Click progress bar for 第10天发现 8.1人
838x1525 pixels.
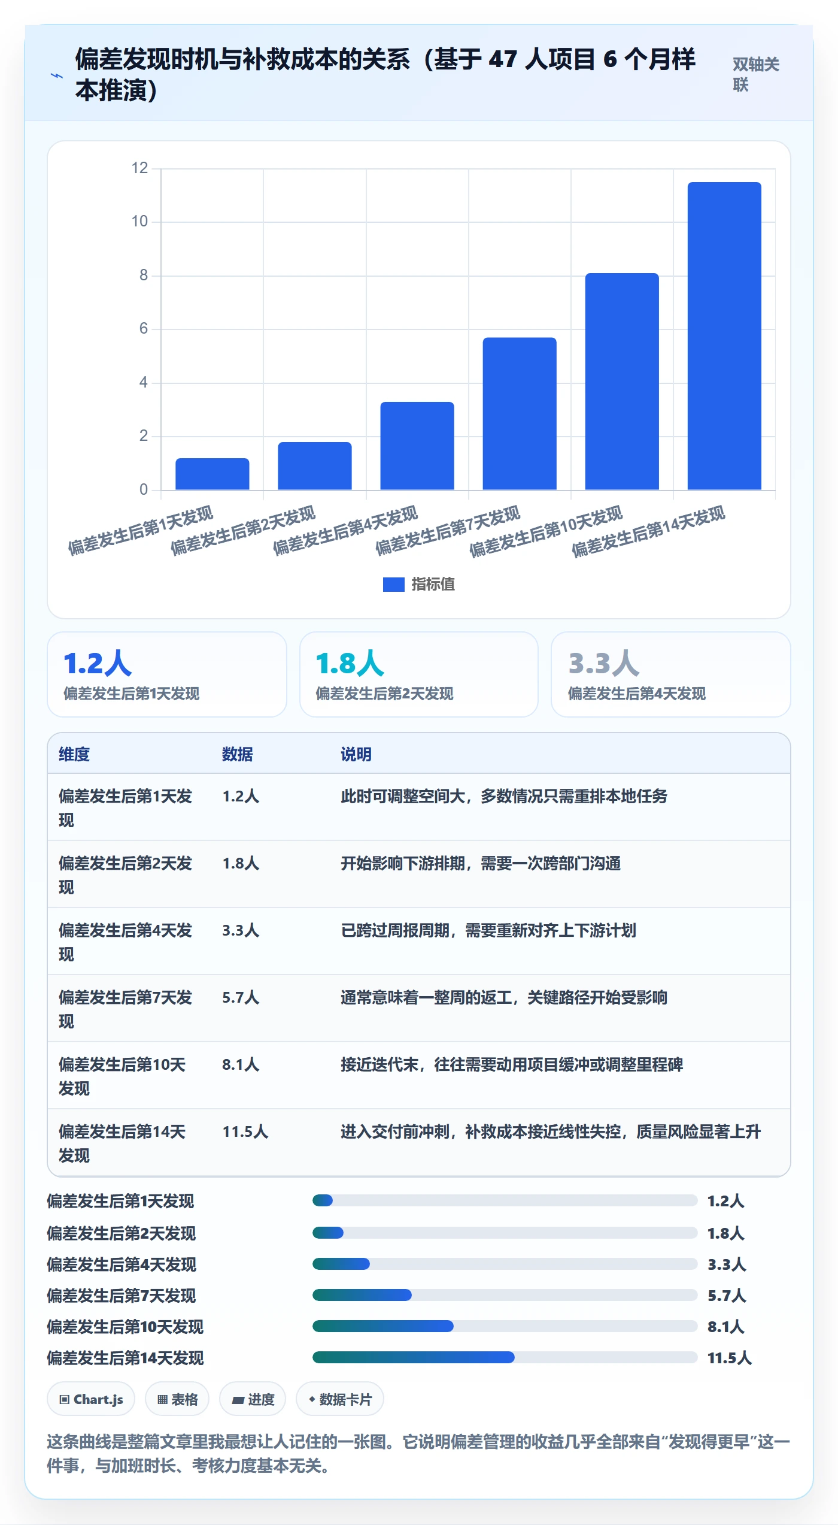click(505, 1326)
